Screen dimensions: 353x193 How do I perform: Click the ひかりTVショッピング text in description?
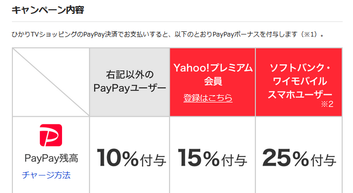point(45,34)
